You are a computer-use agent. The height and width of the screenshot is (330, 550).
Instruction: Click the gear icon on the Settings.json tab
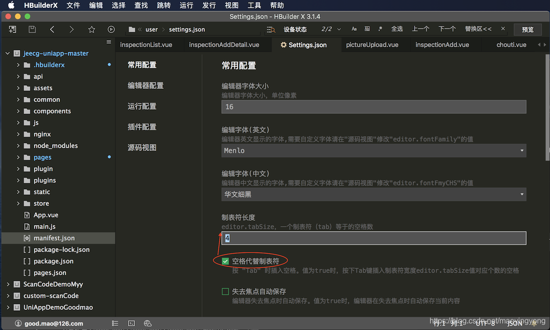(283, 45)
